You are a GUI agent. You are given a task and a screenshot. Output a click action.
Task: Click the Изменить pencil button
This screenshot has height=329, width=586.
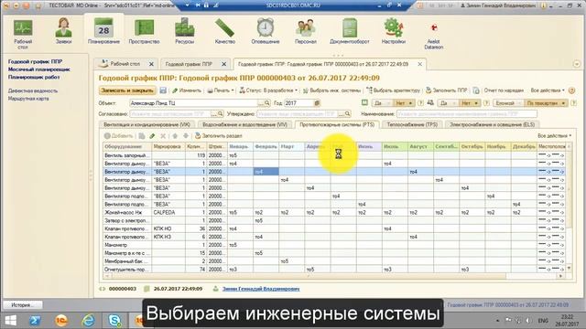click(187, 90)
